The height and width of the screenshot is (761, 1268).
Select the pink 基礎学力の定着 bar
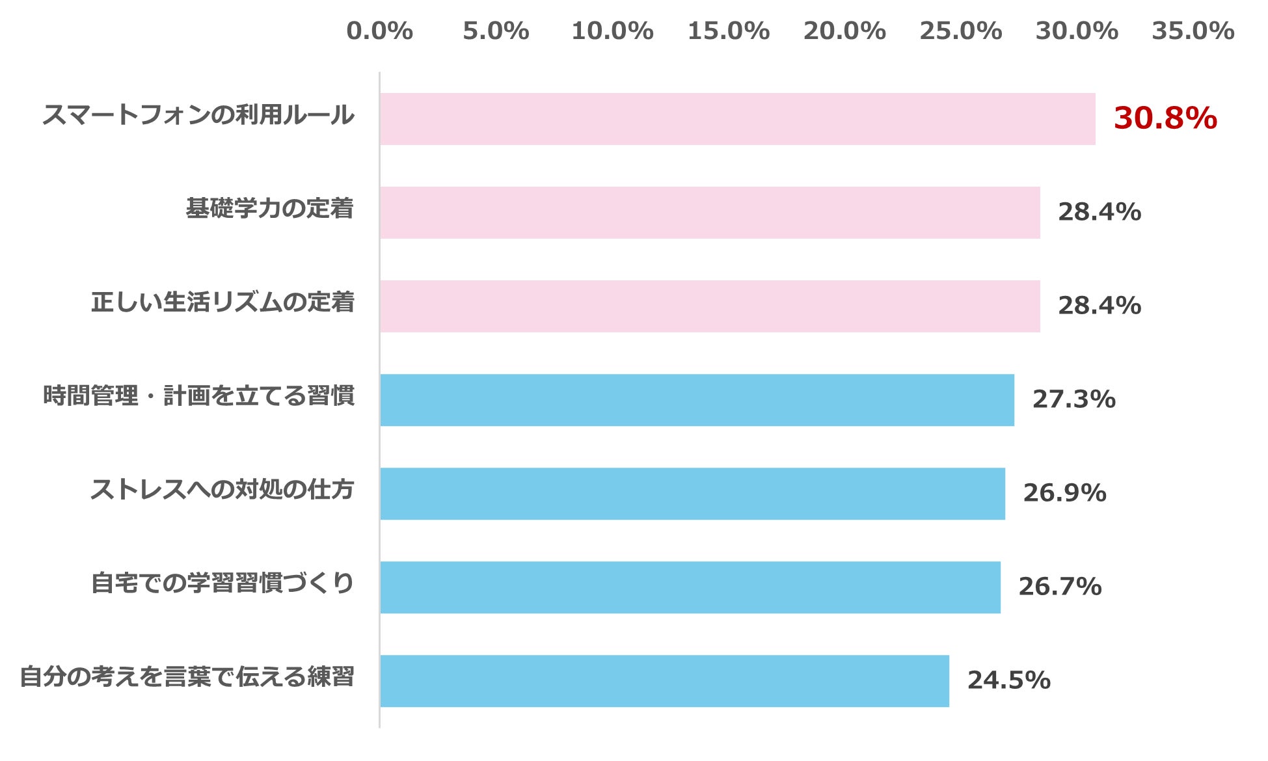(710, 213)
